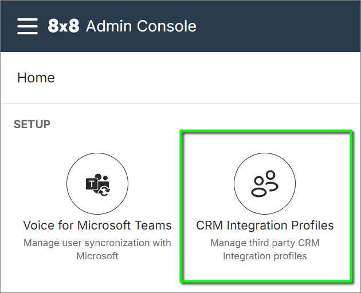The height and width of the screenshot is (293, 361).
Task: Click "Manage third party CRM Integration profiles" description
Action: point(265,250)
